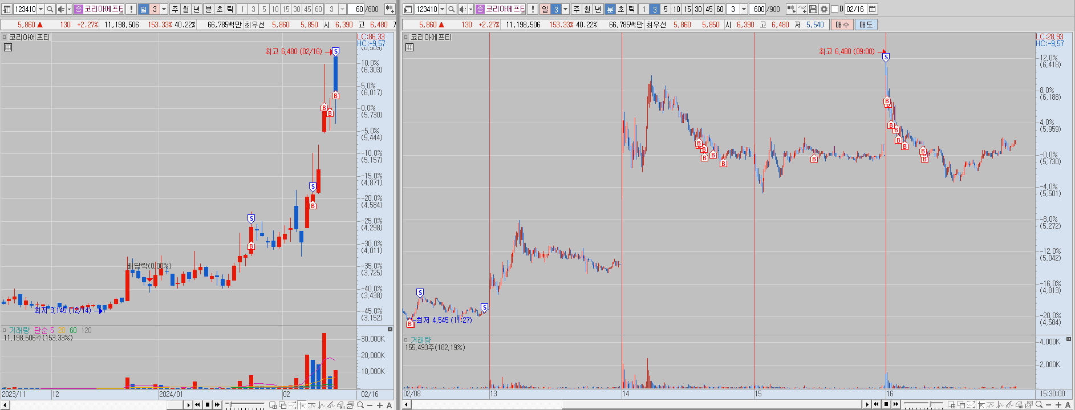Open the sound options dropdown arrow in left chart
The height and width of the screenshot is (410, 1075).
[69, 9]
